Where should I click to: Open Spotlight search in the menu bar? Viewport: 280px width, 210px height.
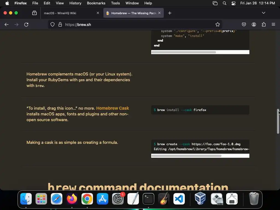pos(224,3)
